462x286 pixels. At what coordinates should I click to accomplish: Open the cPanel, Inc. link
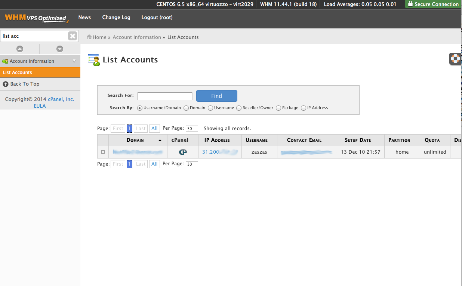(x=61, y=99)
